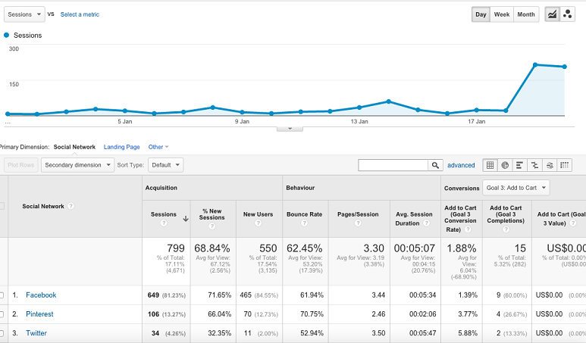Switch to motion chart icon
The image size is (586, 343).
pyautogui.click(x=567, y=14)
